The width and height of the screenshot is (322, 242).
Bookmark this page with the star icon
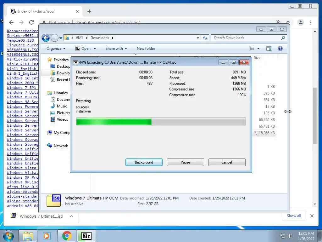pyautogui.click(x=288, y=22)
